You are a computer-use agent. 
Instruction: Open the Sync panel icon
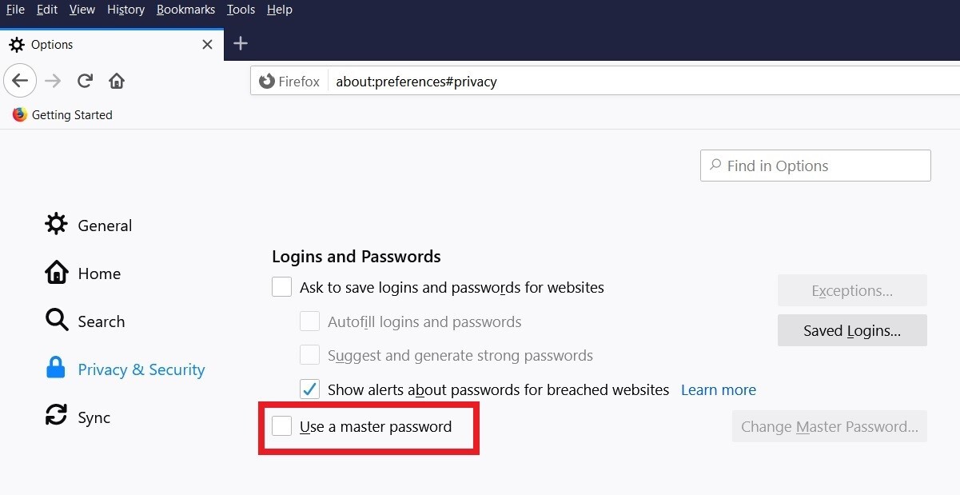tap(56, 417)
